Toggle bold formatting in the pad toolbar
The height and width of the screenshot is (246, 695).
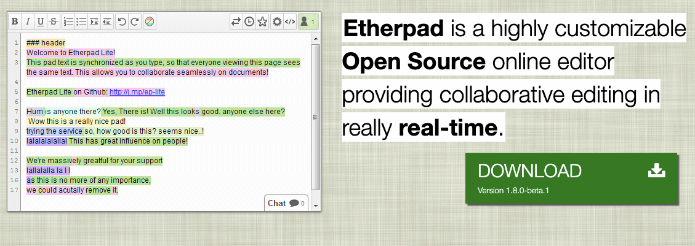pyautogui.click(x=15, y=21)
